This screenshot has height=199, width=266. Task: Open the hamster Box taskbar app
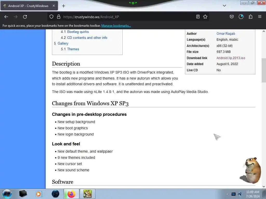coord(87,194)
